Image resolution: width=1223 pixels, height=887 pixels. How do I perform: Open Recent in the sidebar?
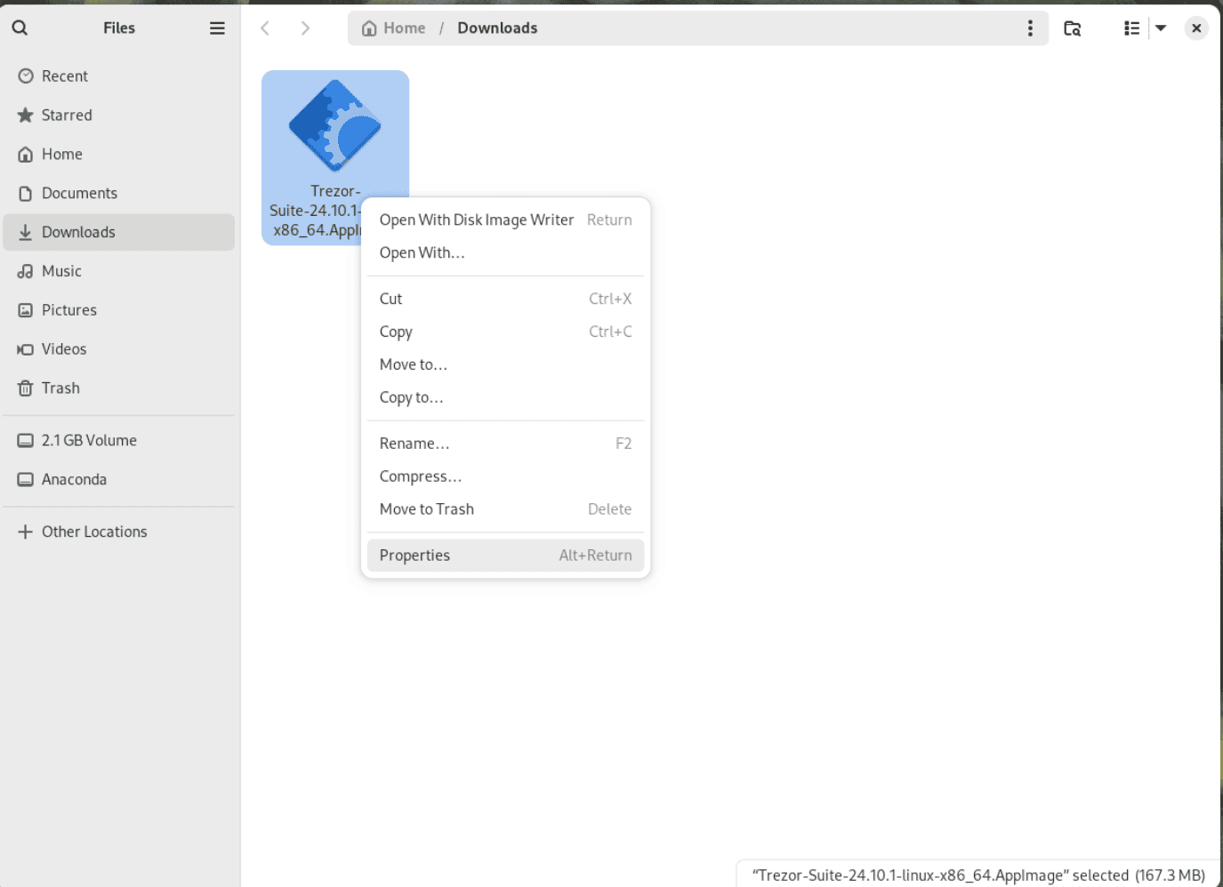[119, 76]
